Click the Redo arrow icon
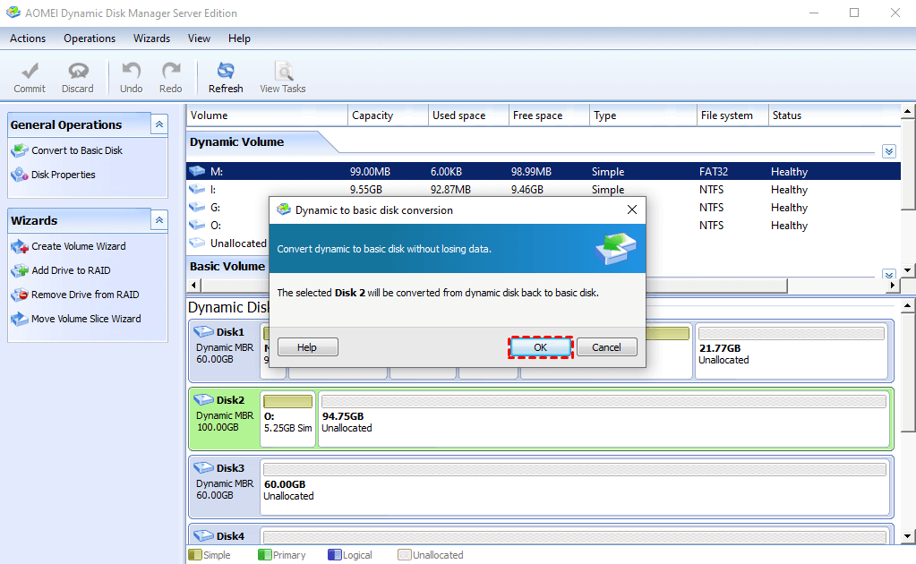This screenshot has width=916, height=564. click(171, 72)
